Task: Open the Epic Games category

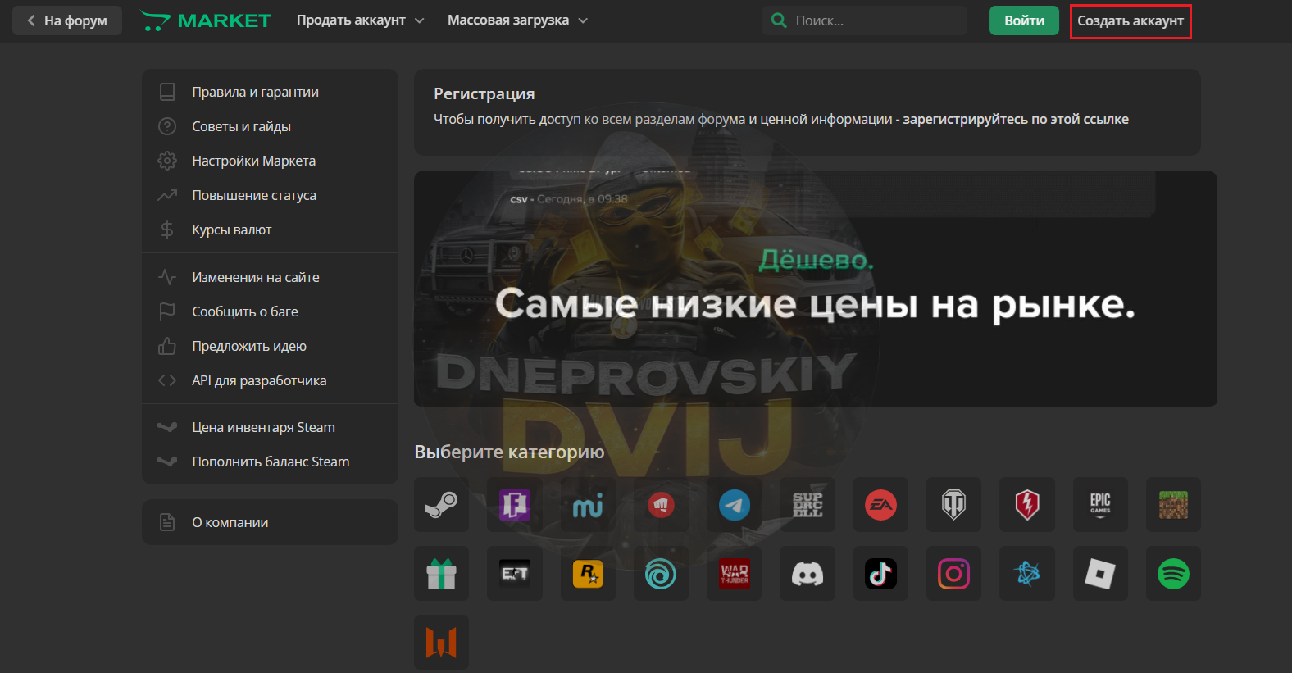Action: click(x=1100, y=505)
